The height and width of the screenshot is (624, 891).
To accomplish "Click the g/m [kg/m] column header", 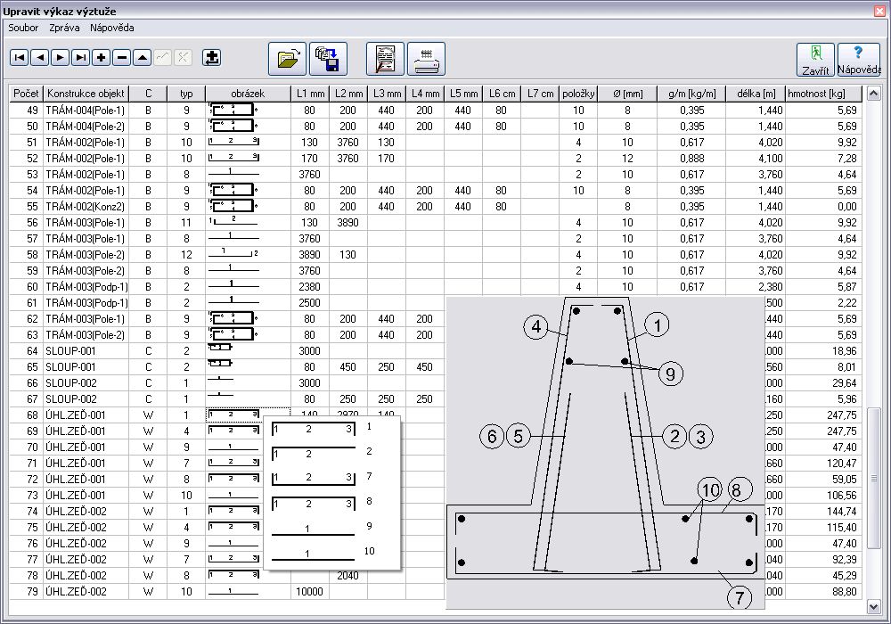I will [691, 94].
